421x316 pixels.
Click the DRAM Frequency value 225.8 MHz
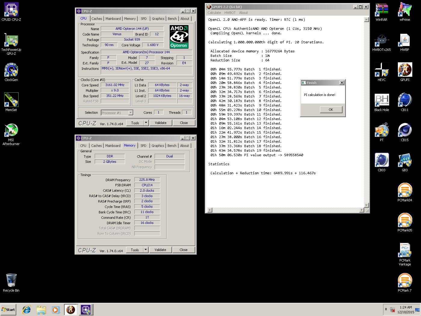(147, 180)
